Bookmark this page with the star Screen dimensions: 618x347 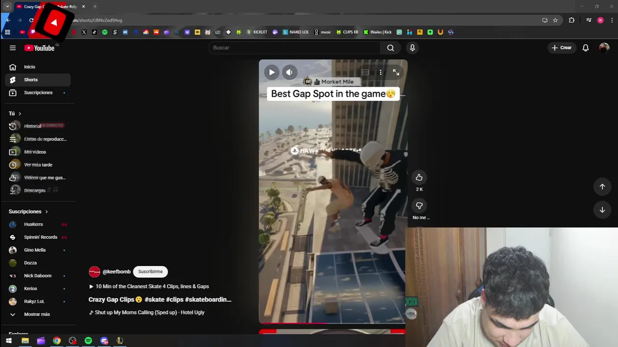click(555, 20)
